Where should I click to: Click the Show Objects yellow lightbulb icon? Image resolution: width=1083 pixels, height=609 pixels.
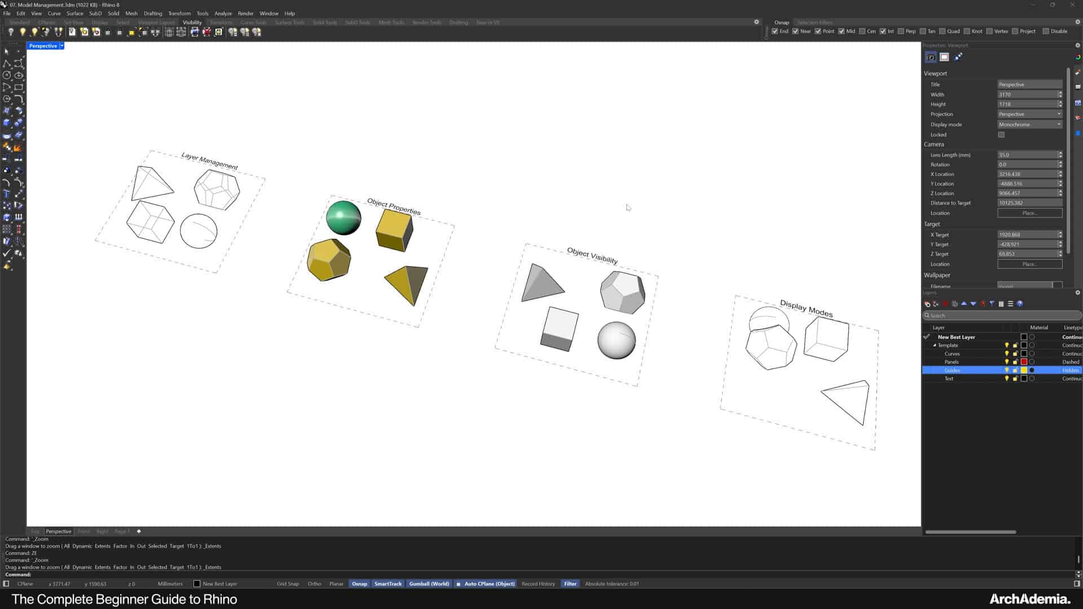tap(23, 32)
